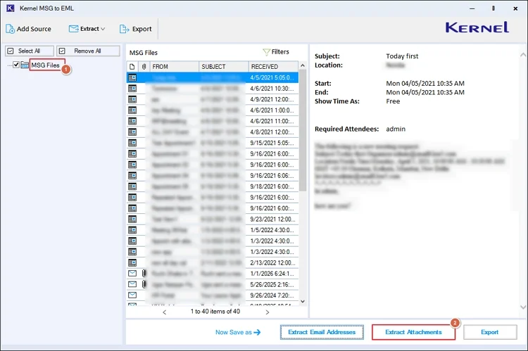The image size is (528, 351).
Task: Select calendar icon for 4/6/2021 10:30 row
Action: click(132, 89)
